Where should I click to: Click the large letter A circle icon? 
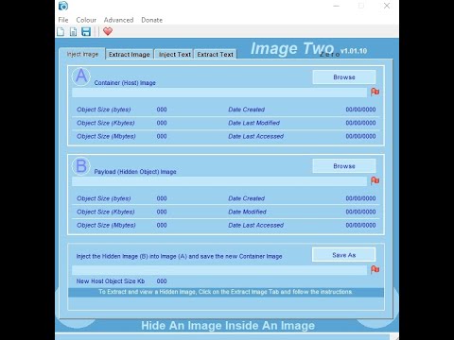coord(81,76)
